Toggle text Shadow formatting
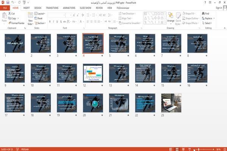This screenshot has height=151, width=227. 61,22
